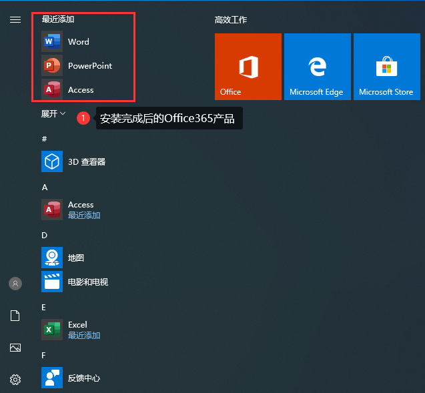Launch the Microsoft Store tile
The height and width of the screenshot is (393, 425).
pos(387,67)
